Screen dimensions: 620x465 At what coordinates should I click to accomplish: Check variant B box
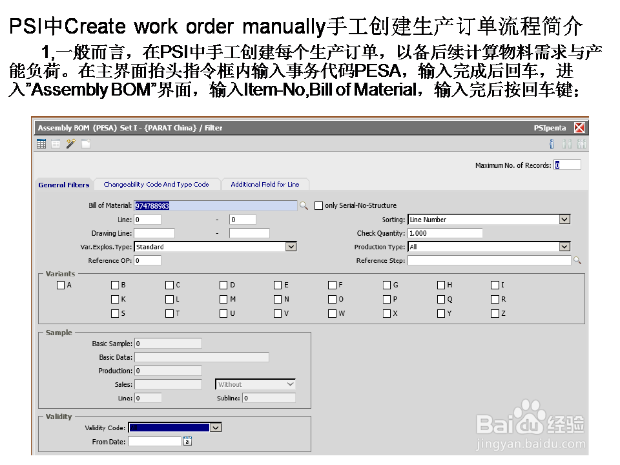(x=115, y=285)
